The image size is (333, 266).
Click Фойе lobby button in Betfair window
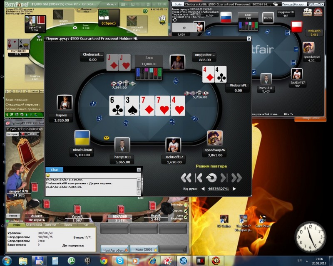(x=178, y=4)
